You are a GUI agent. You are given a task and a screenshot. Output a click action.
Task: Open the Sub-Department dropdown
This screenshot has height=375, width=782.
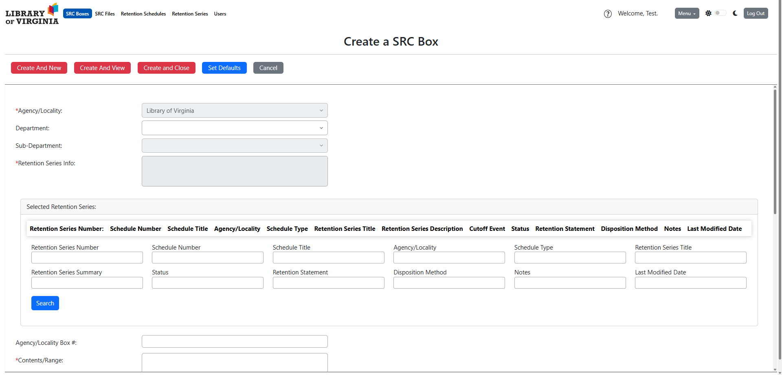235,146
